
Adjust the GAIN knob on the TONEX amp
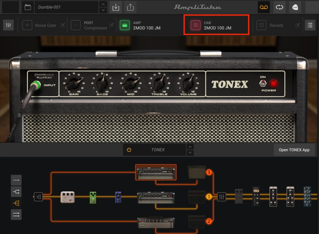click(74, 83)
